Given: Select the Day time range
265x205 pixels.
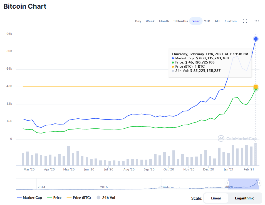Looking at the screenshot, I should (x=138, y=21).
